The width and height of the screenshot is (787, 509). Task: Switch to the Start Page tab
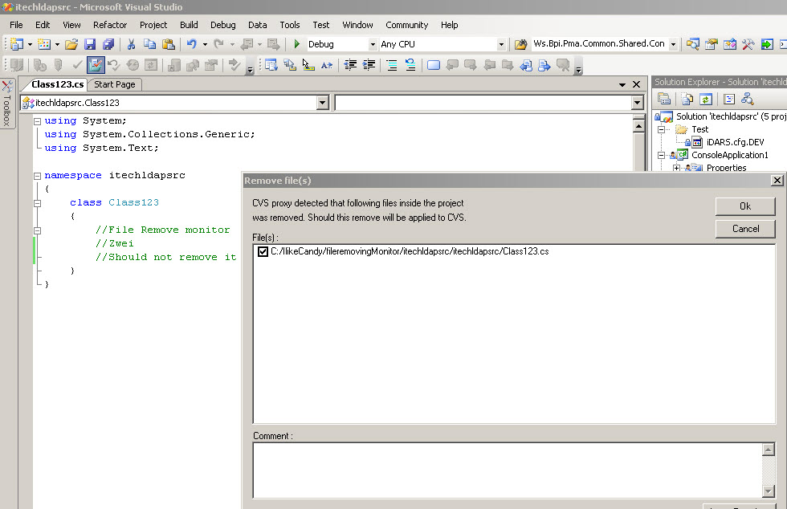click(115, 84)
